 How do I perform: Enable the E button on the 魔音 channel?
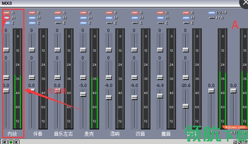tap(160, 23)
